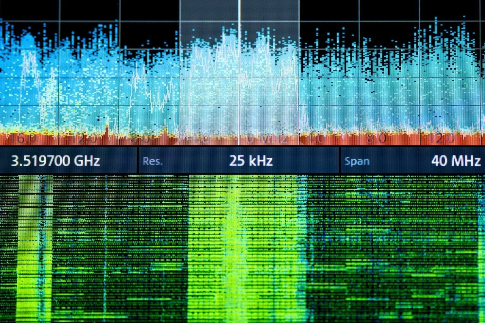This screenshot has width=485, height=323.
Task: Change the 25 kHz resolution value
Action: [x=250, y=161]
